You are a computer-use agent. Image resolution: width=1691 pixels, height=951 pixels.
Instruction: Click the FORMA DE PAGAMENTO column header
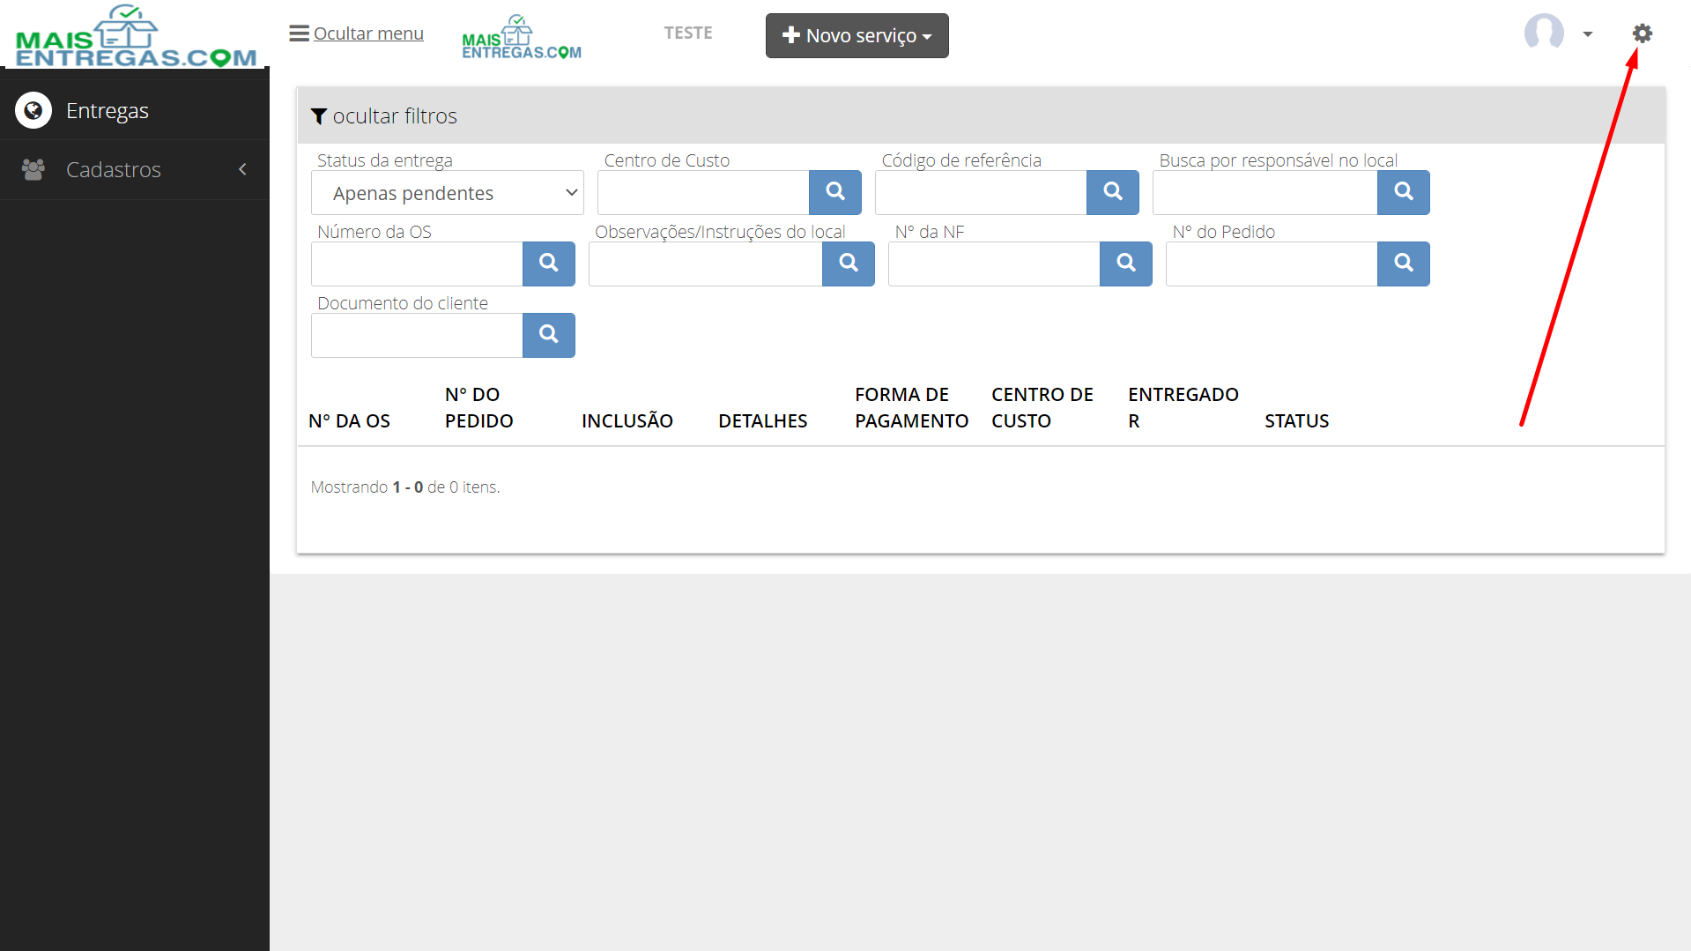[912, 408]
